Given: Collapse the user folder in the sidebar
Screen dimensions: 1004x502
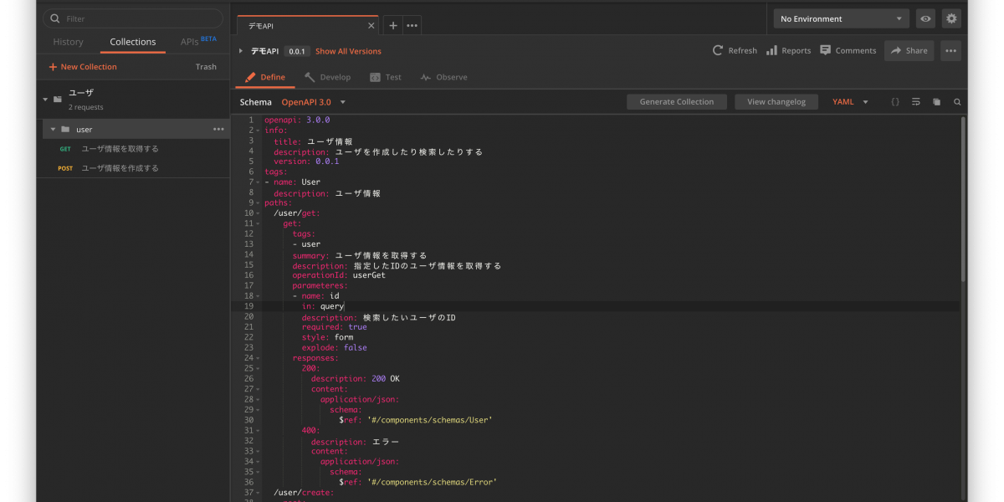Looking at the screenshot, I should point(53,129).
